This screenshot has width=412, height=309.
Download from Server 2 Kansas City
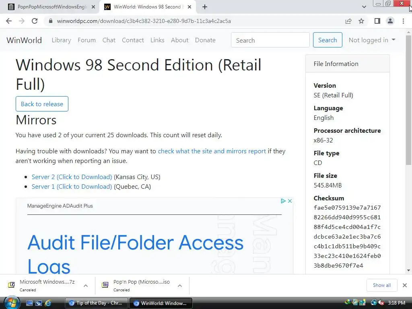tap(72, 177)
